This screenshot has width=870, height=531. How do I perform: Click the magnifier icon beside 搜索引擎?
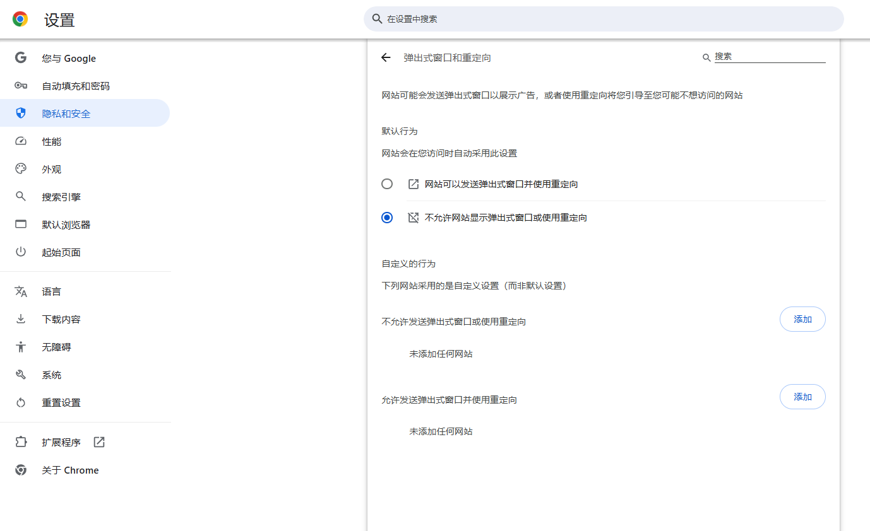[x=21, y=197]
